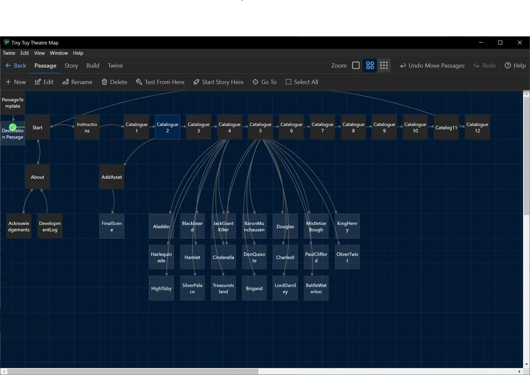Switch to the Build tab
Screen dimensions: 530x375
click(93, 65)
